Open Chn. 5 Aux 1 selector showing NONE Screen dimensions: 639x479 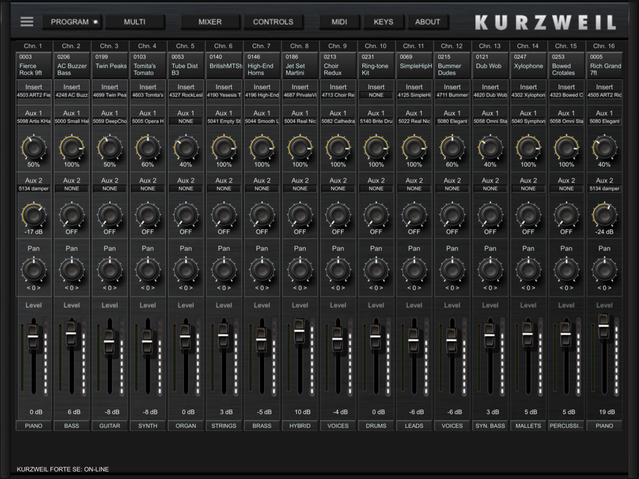pos(186,121)
